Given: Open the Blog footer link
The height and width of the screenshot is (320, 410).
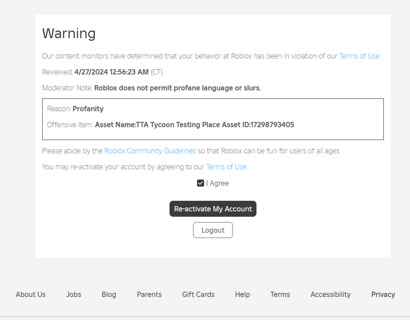Looking at the screenshot, I should (x=109, y=294).
